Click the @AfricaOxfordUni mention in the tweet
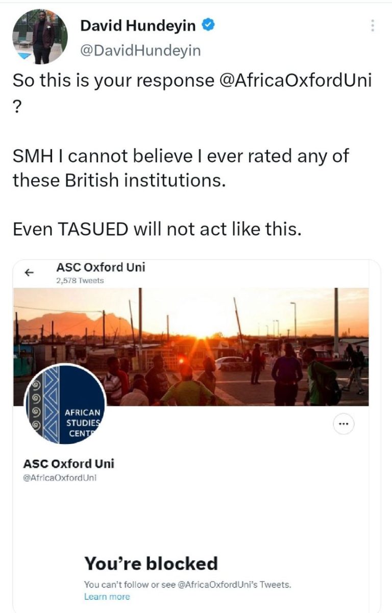This screenshot has width=392, height=613. click(x=295, y=81)
